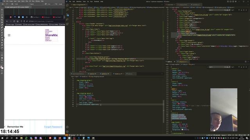Click CATEGORY link on StoreNix page
Screen dimensions: 250x140
click(48, 31)
